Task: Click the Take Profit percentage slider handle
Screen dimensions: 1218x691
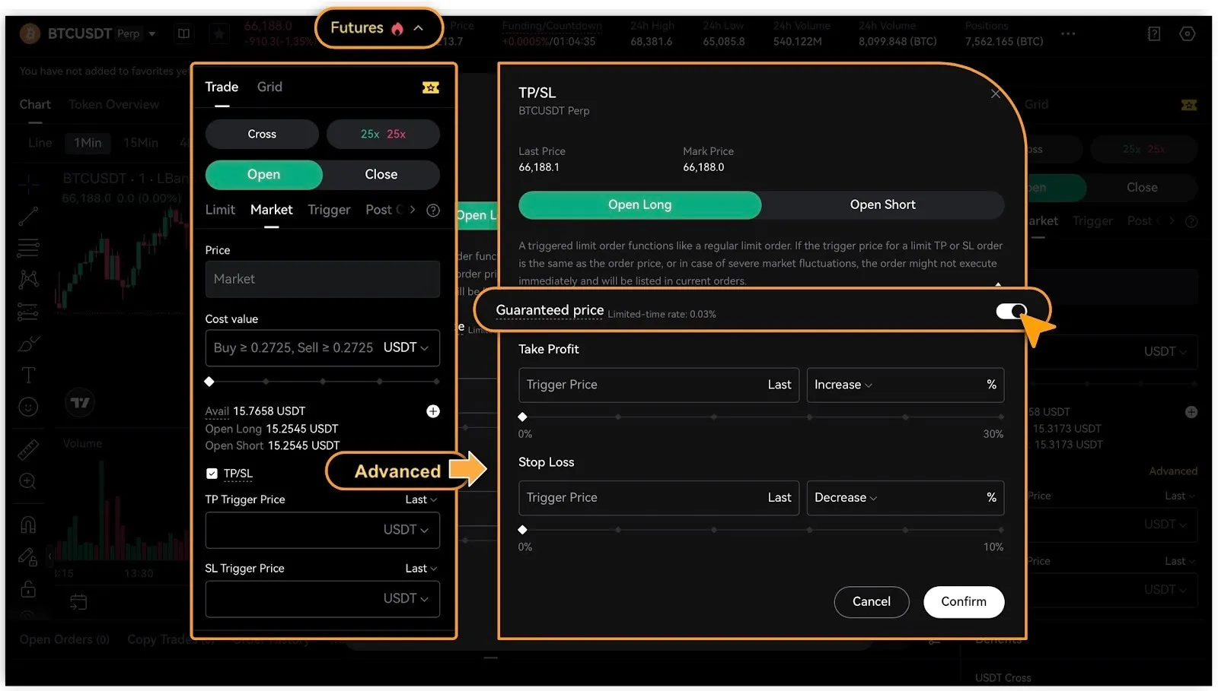Action: pyautogui.click(x=522, y=417)
